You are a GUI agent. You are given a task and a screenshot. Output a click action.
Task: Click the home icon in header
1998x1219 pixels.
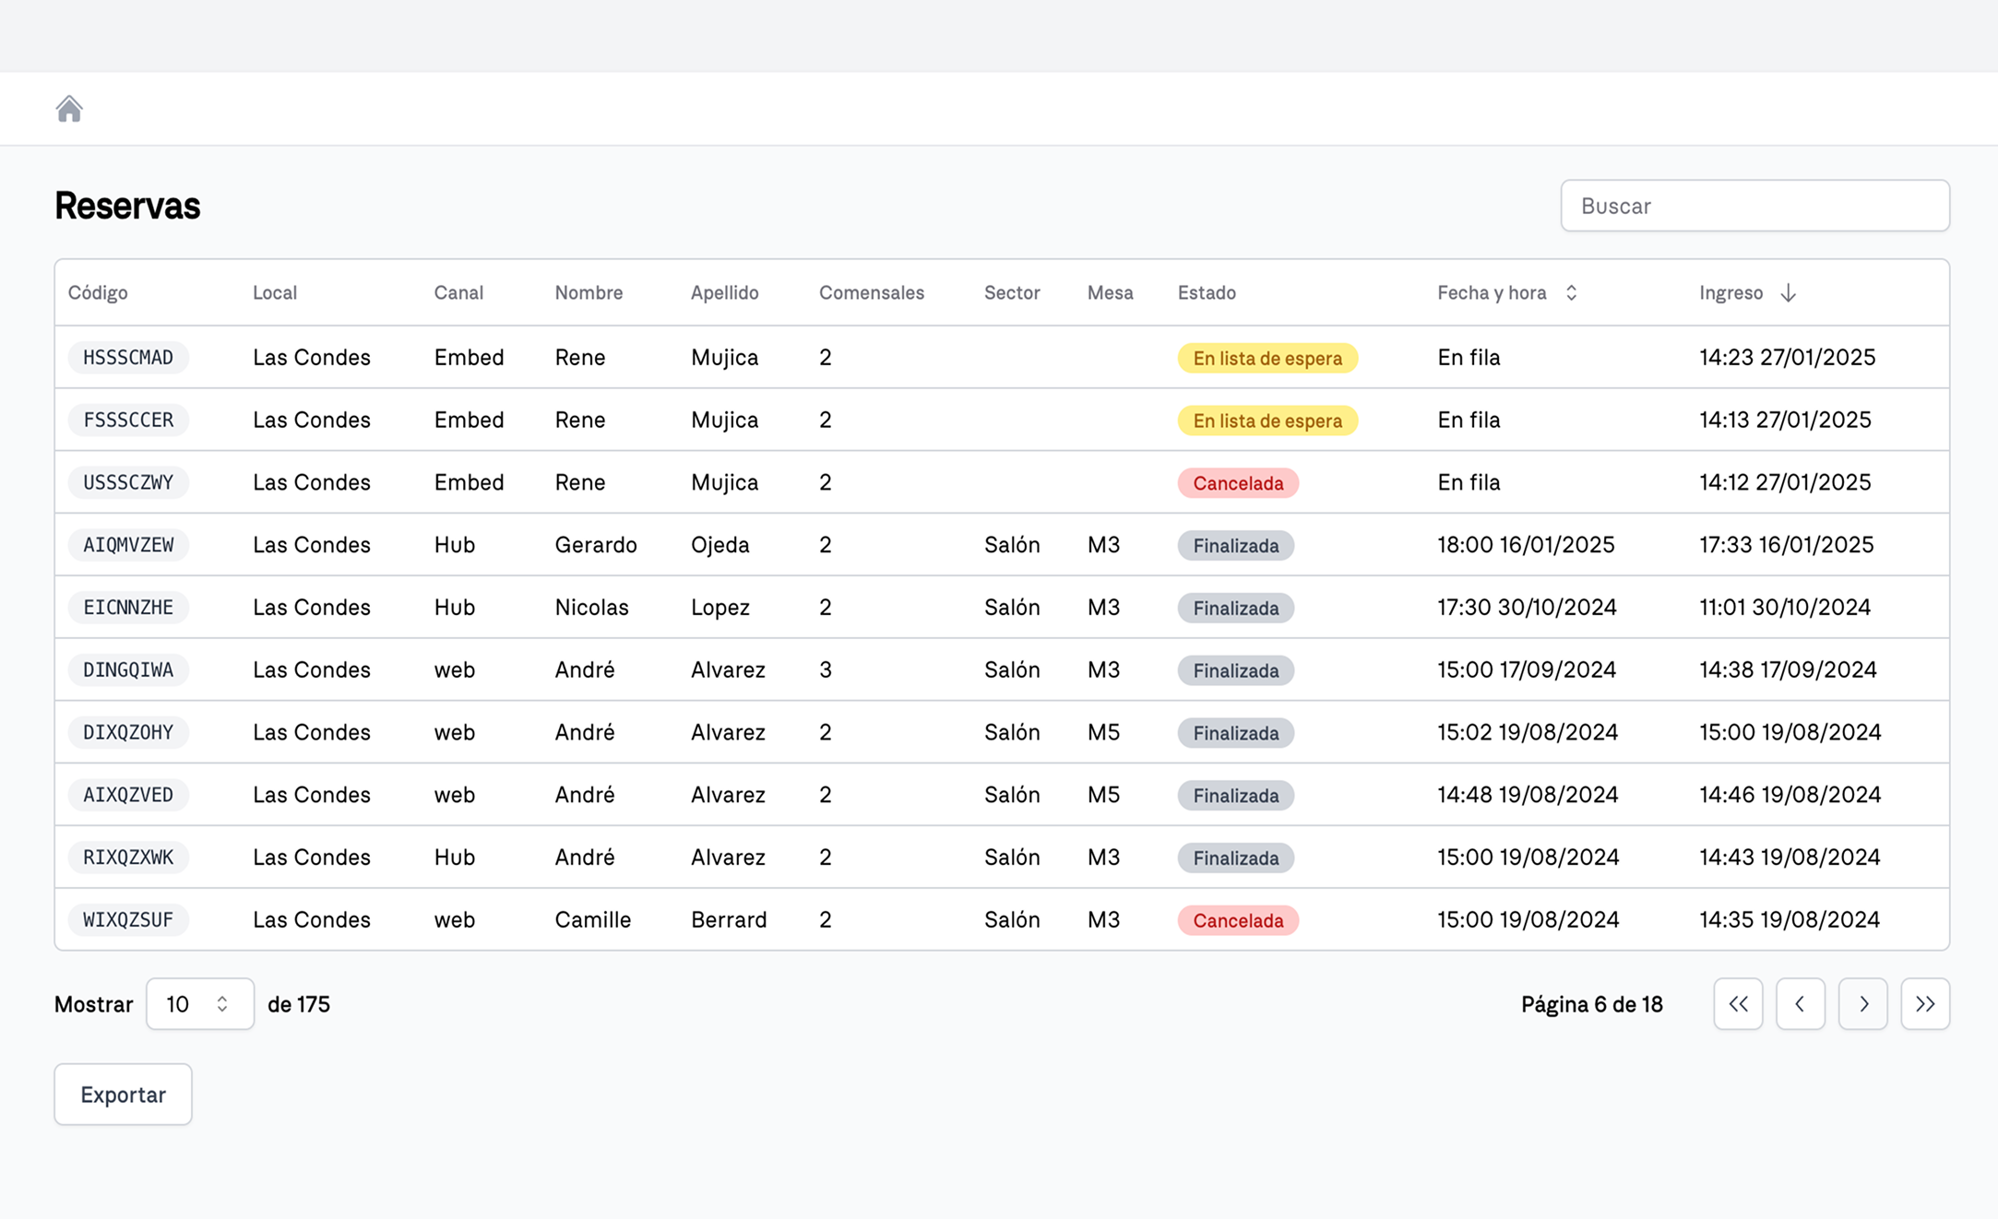pos(69,109)
